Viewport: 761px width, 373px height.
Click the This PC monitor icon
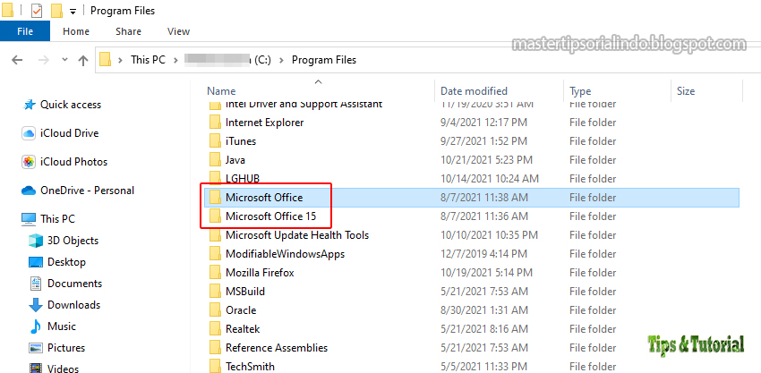[x=29, y=219]
